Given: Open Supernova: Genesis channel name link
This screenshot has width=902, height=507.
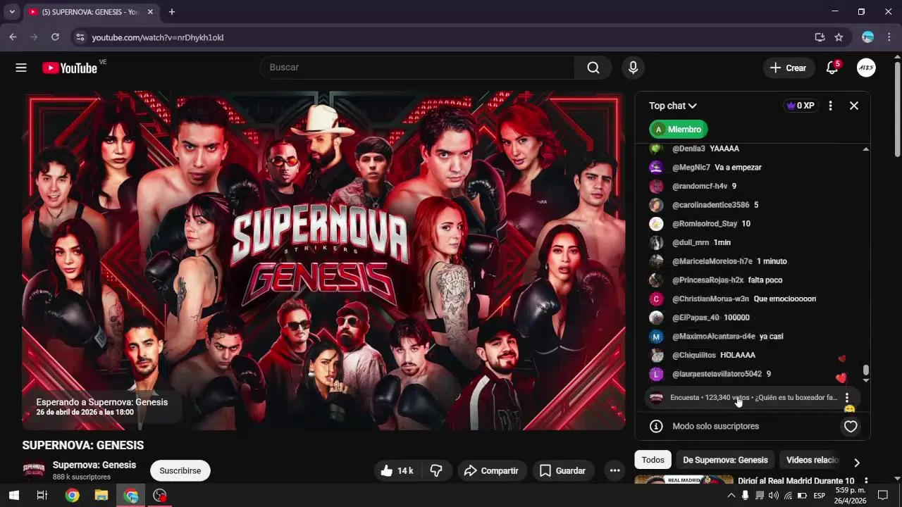Looking at the screenshot, I should pyautogui.click(x=94, y=465).
